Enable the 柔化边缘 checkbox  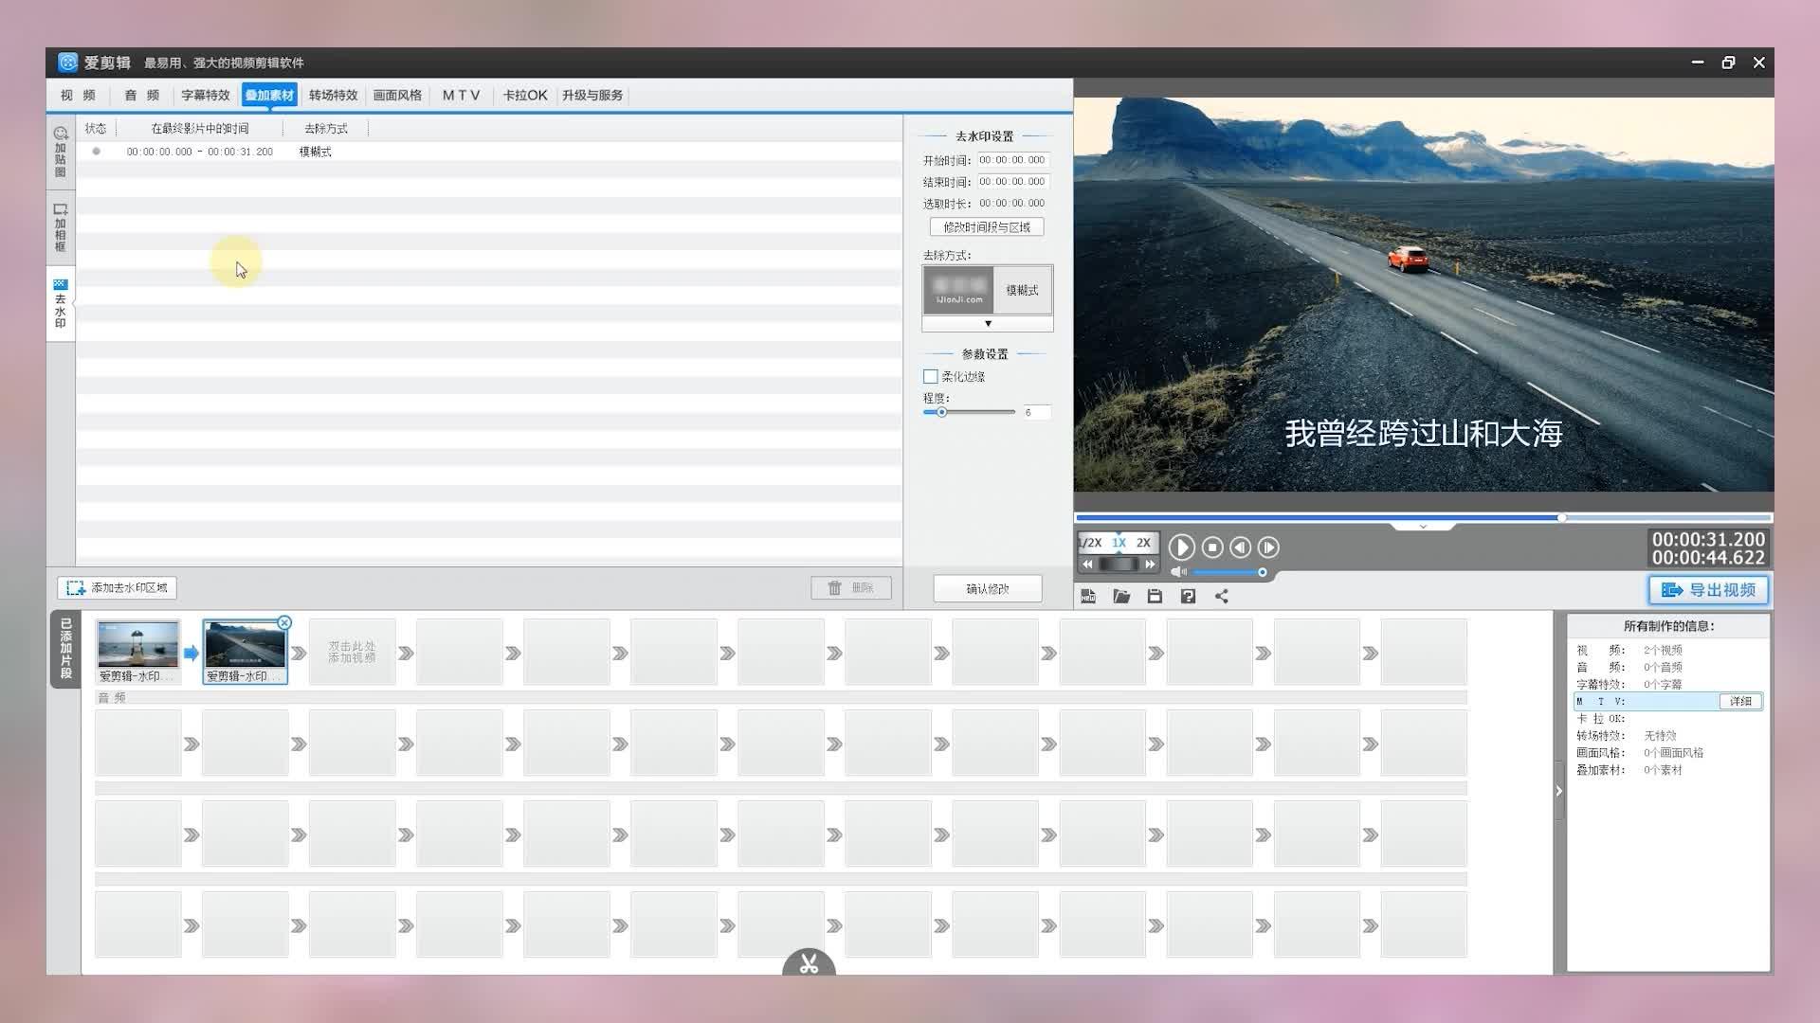(931, 376)
